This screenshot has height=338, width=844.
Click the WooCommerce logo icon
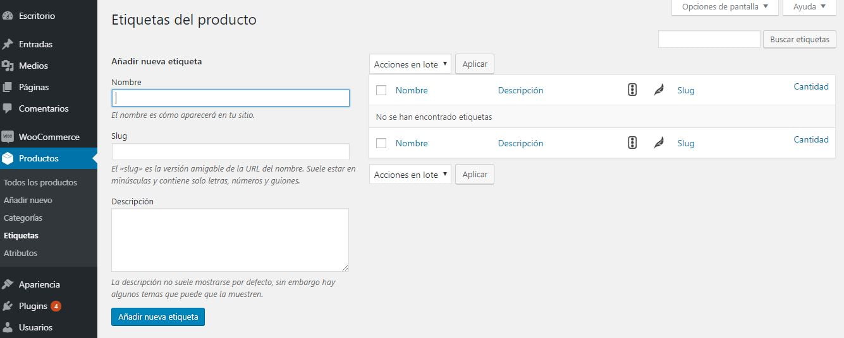point(8,137)
